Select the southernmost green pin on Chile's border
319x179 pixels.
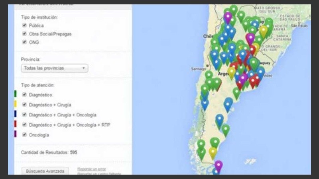(202, 154)
